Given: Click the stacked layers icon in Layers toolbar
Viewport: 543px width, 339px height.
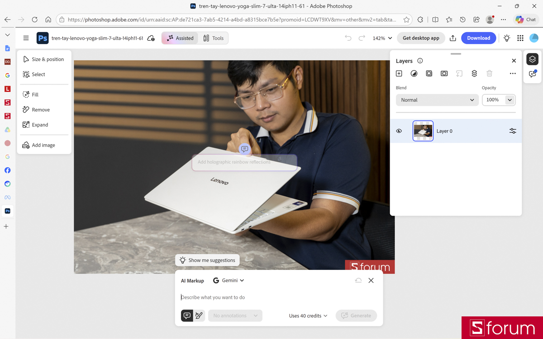Looking at the screenshot, I should click(x=474, y=73).
